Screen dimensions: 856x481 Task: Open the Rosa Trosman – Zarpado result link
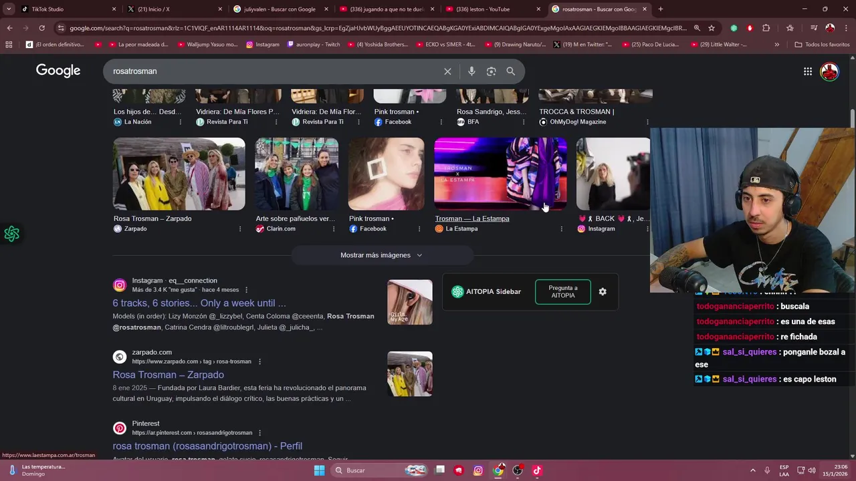click(169, 375)
